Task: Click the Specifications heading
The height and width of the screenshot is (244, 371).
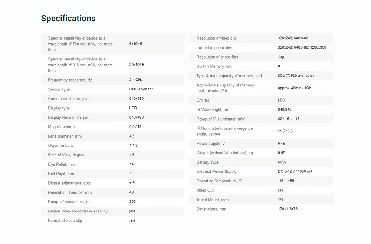Action: click(x=68, y=19)
